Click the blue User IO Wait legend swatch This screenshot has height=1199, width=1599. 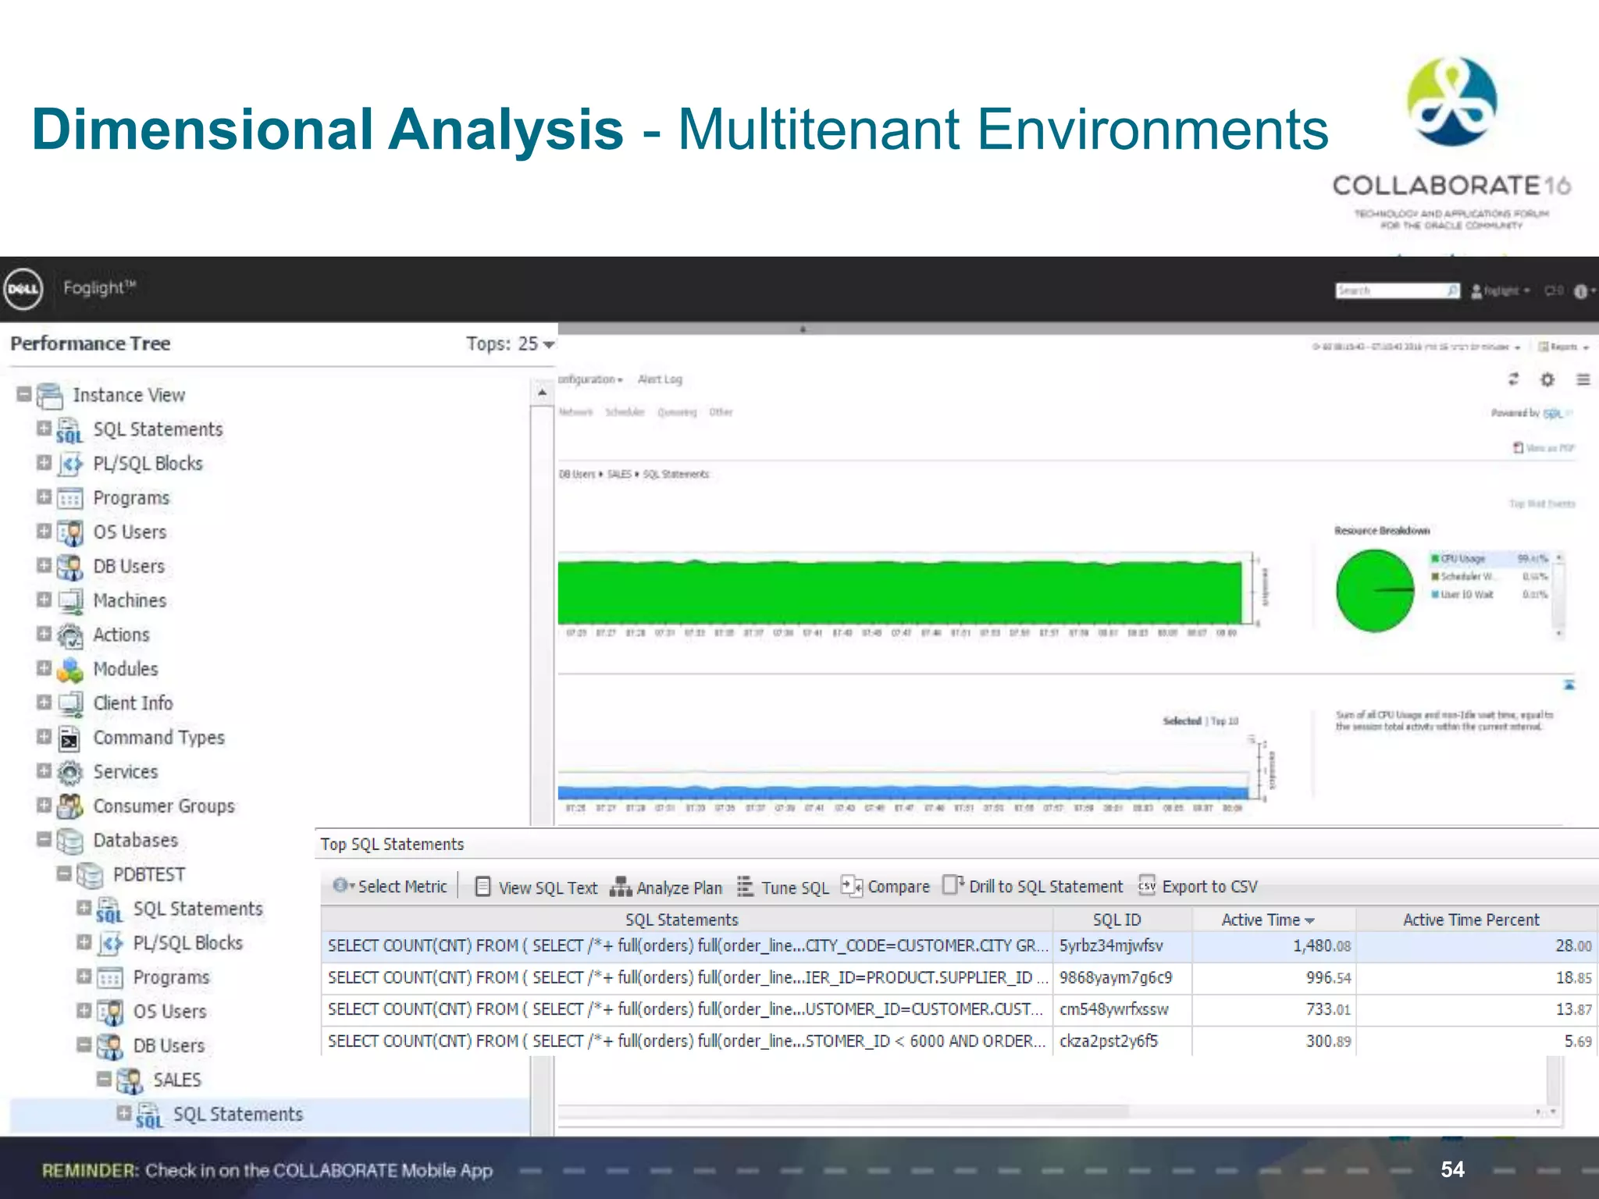click(1435, 595)
